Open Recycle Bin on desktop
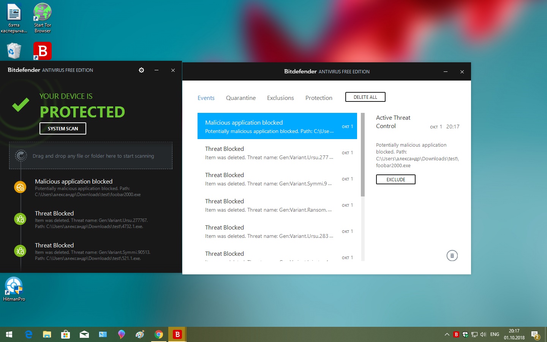The image size is (547, 342). [14, 51]
